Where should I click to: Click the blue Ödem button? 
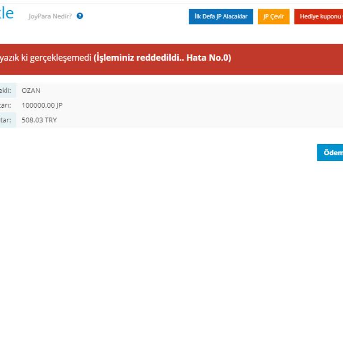pyautogui.click(x=330, y=152)
